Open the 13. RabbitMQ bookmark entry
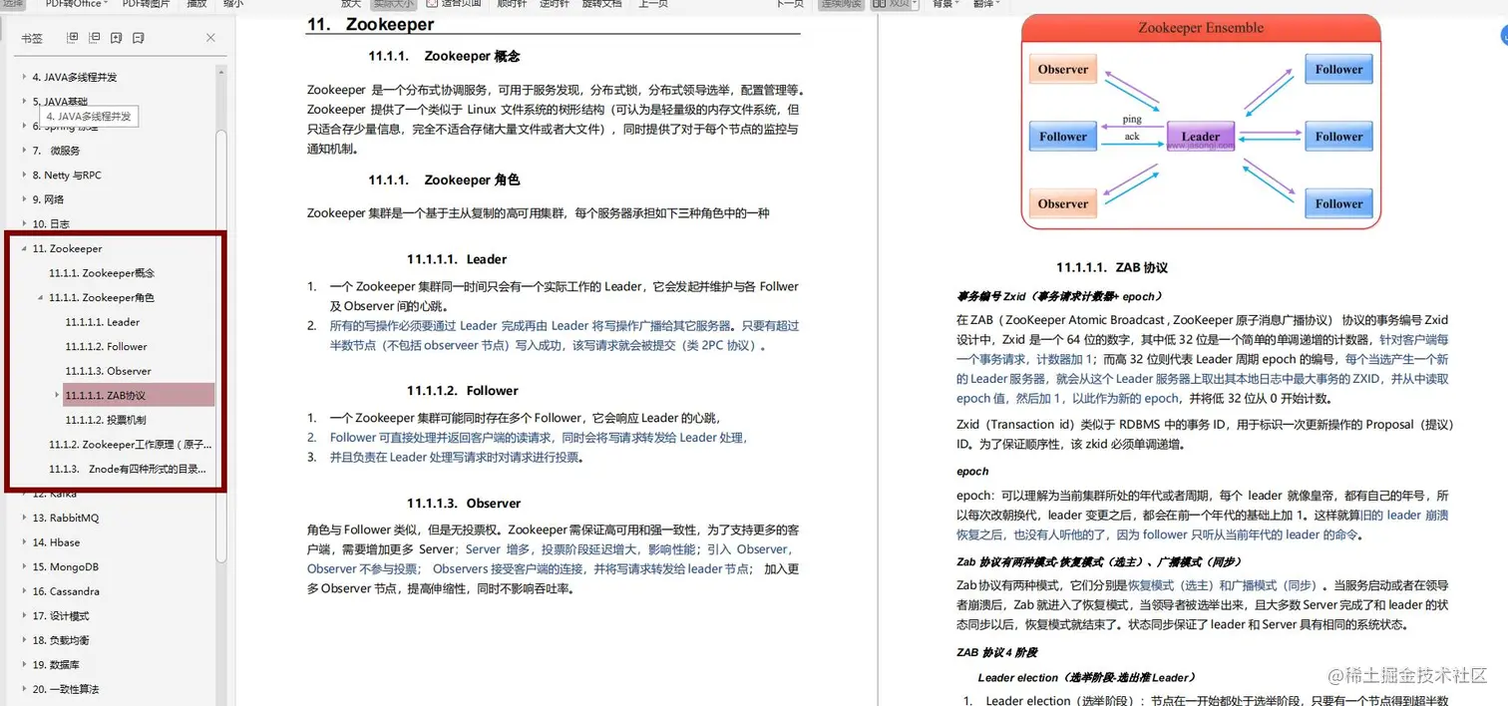The height and width of the screenshot is (706, 1508). pyautogui.click(x=66, y=518)
